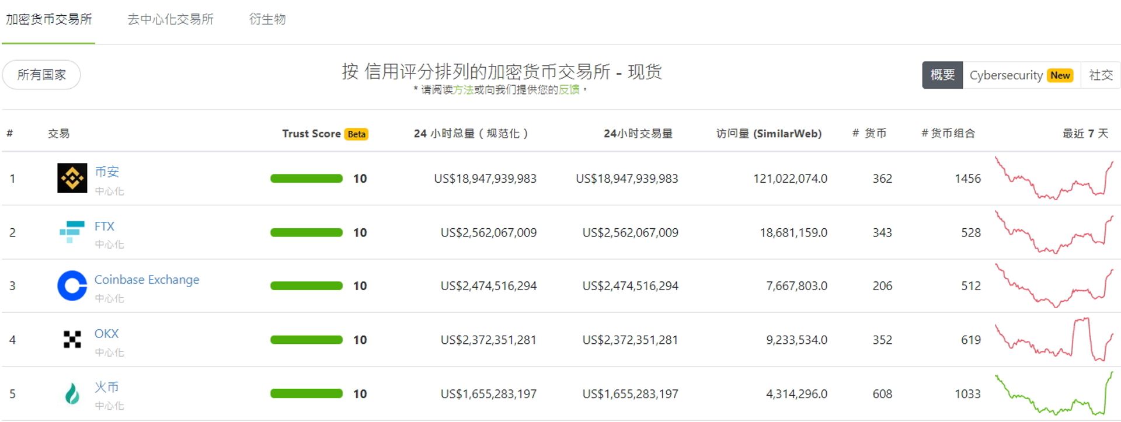Click 最近 7 天 column header
The height and width of the screenshot is (422, 1121).
[1085, 134]
